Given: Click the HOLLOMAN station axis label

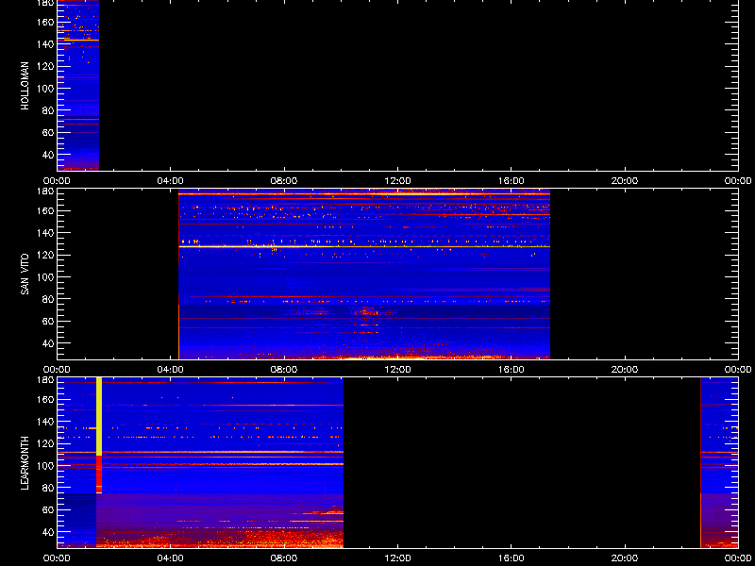Looking at the screenshot, I should tap(25, 86).
